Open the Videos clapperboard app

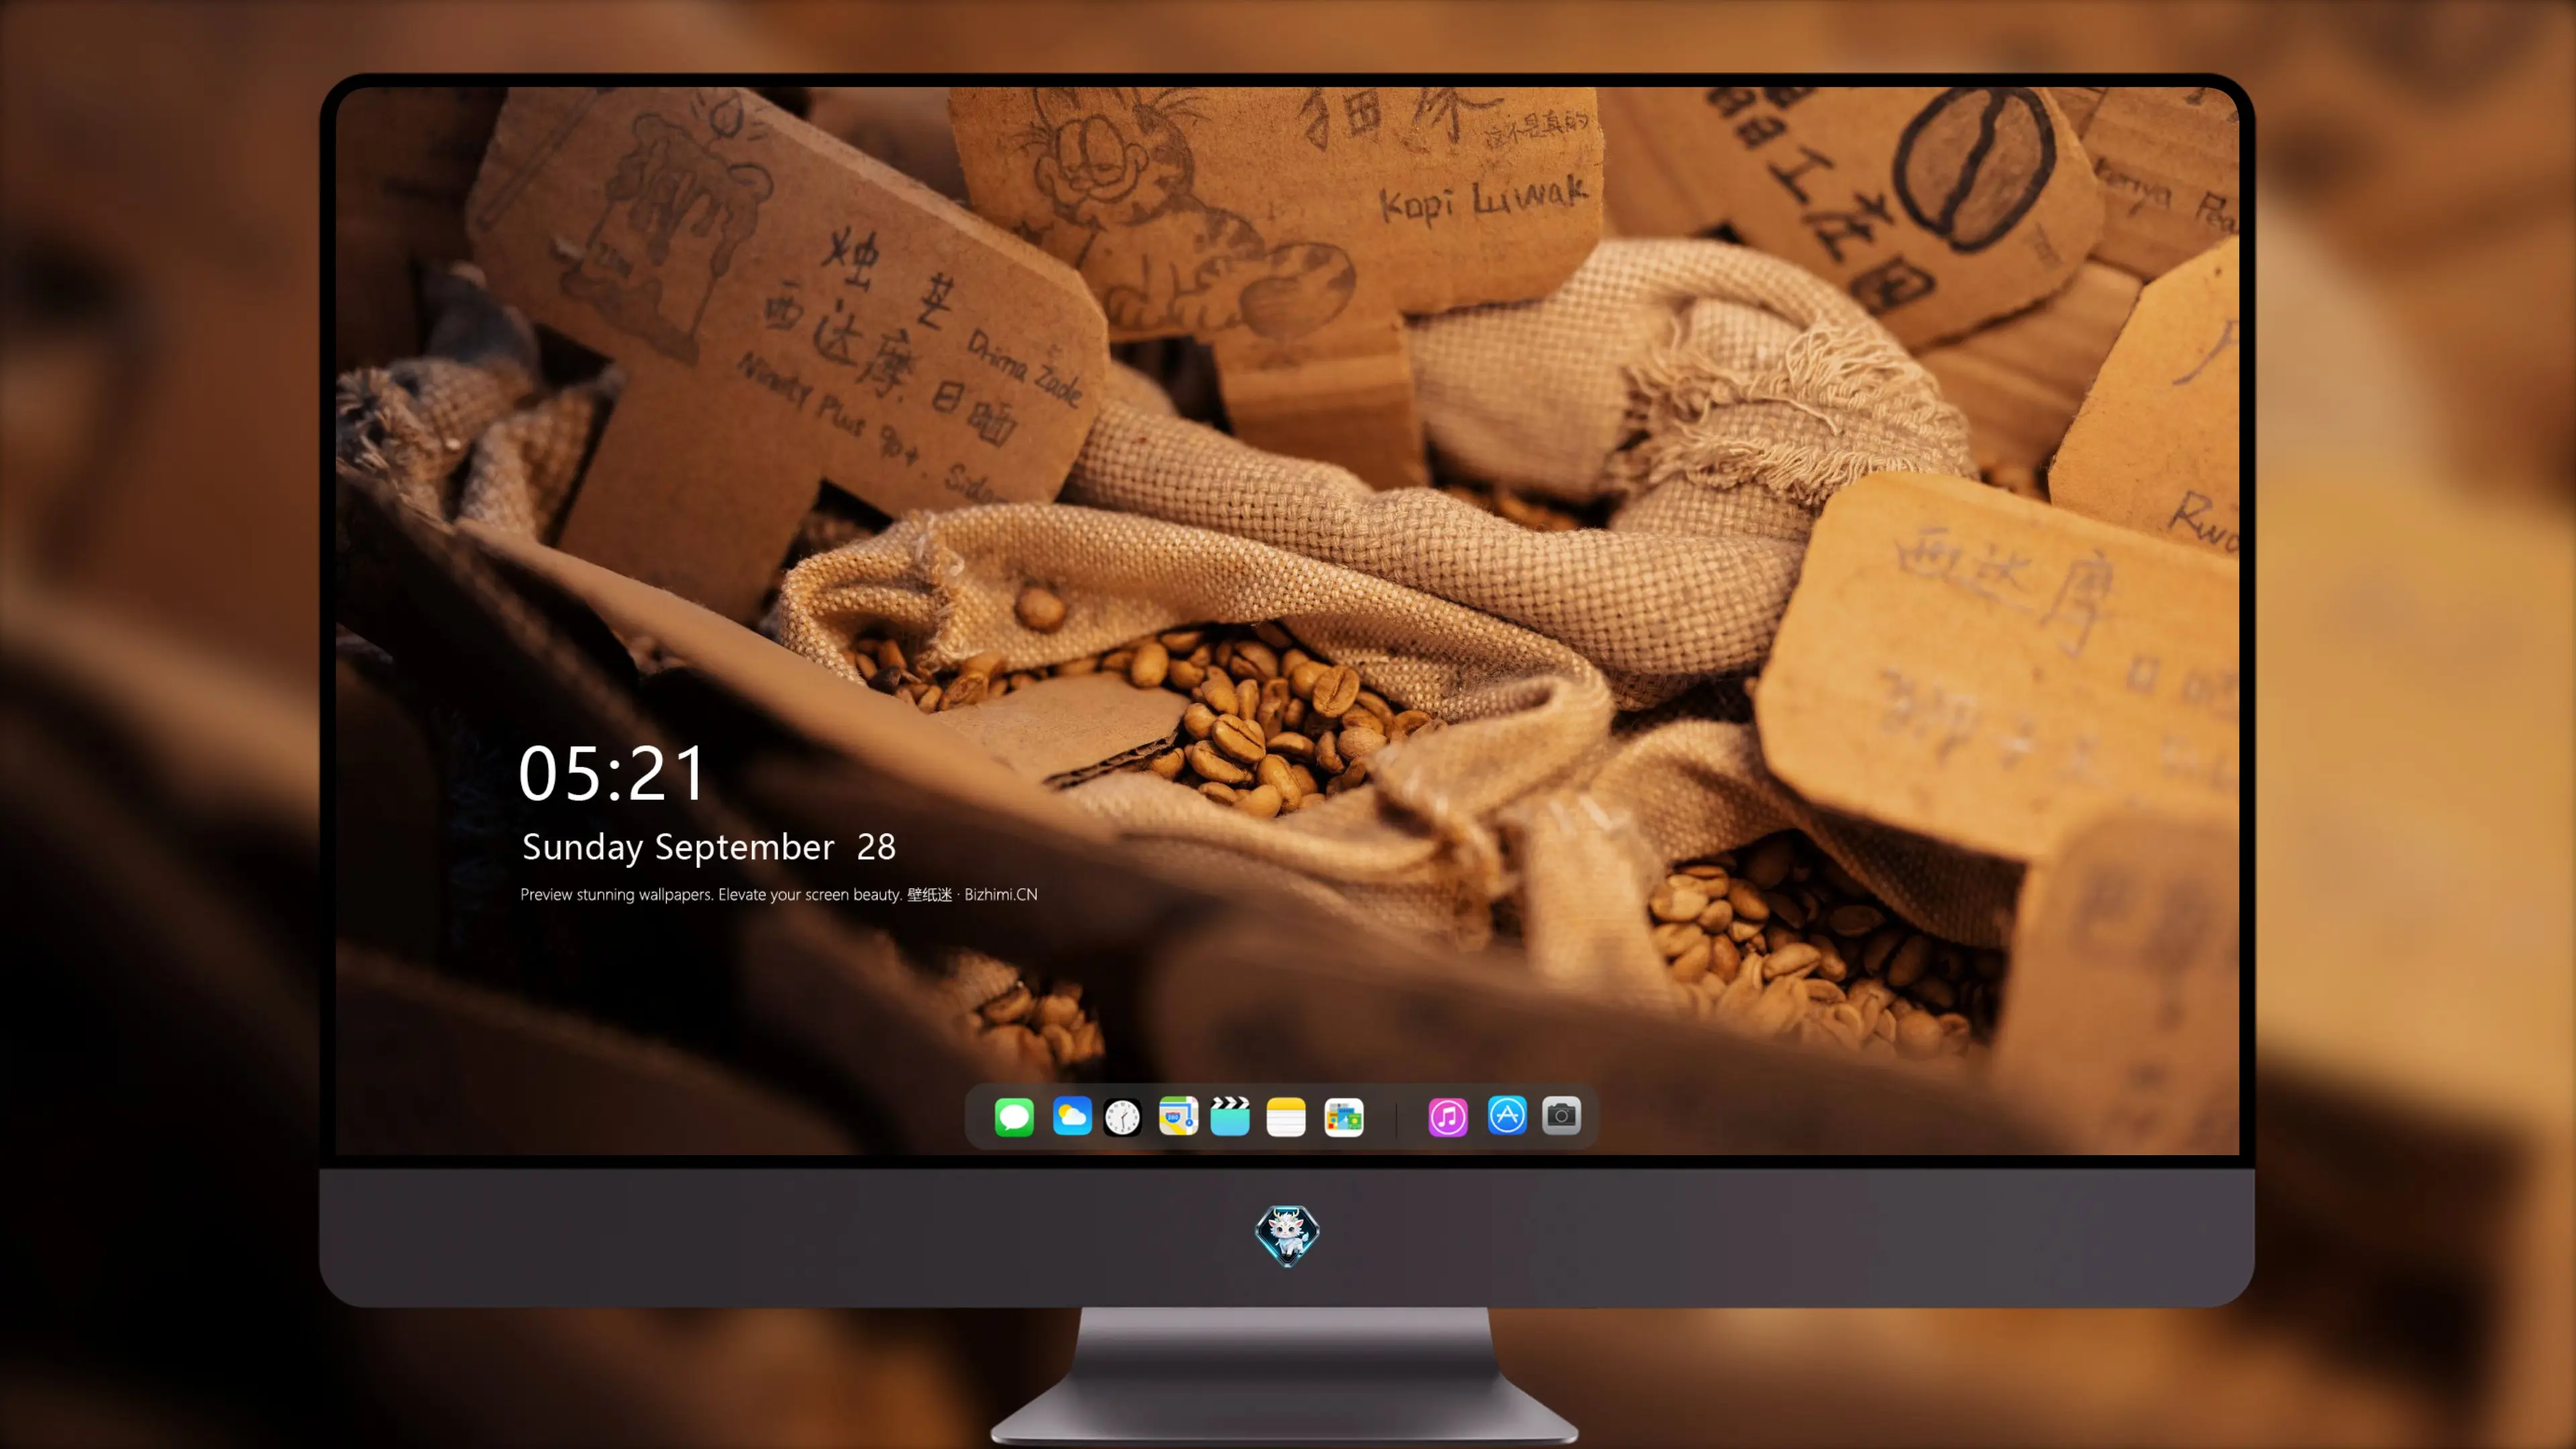click(x=1230, y=1116)
